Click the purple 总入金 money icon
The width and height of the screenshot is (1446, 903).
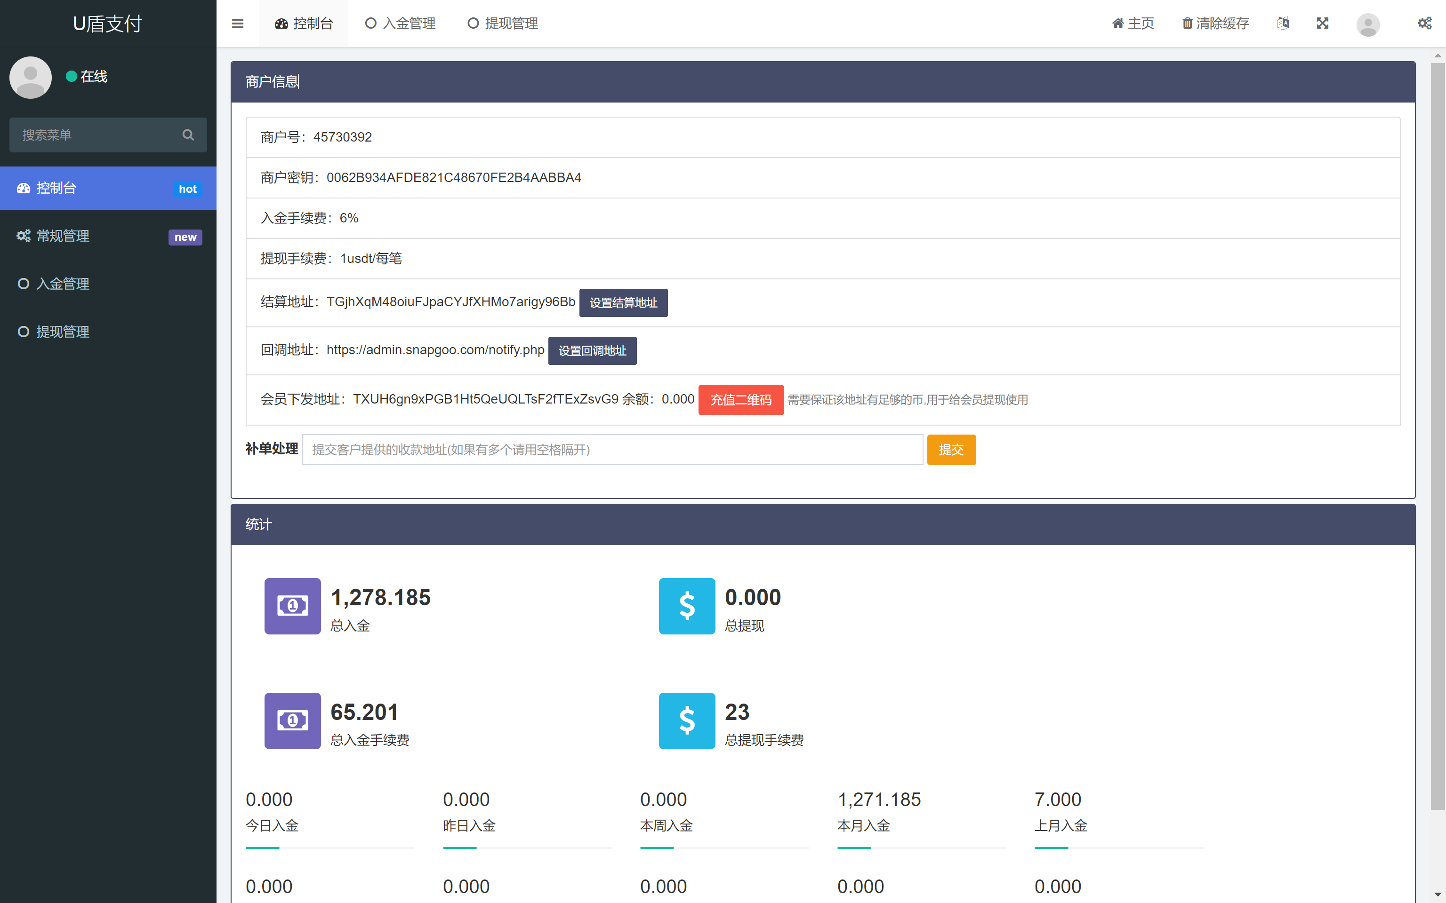click(292, 606)
